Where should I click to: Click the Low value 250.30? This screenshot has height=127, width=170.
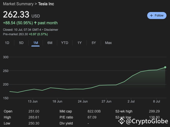coord(34,123)
